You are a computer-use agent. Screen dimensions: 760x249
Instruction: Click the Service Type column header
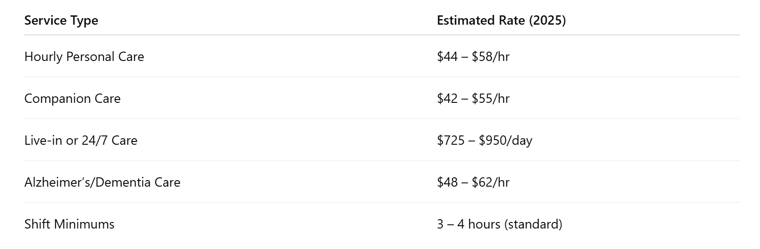(x=61, y=20)
